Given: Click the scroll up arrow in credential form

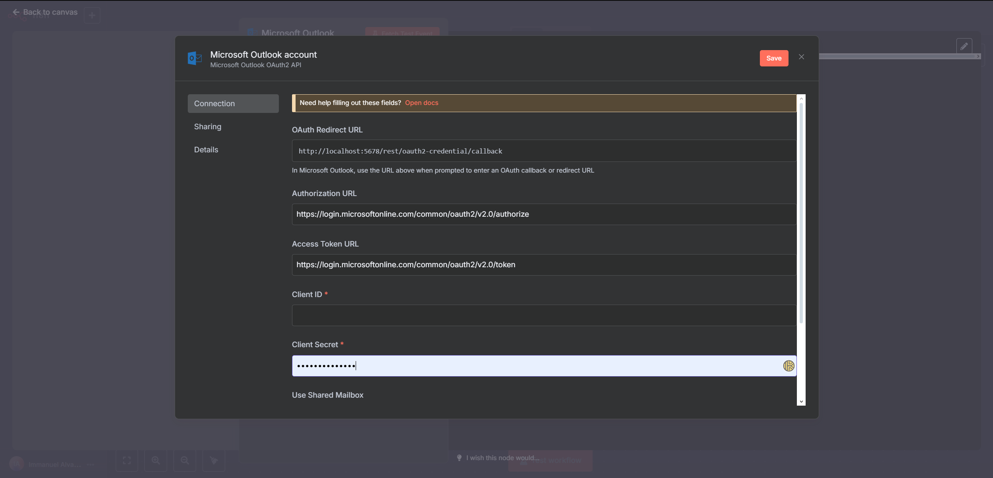Looking at the screenshot, I should 801,99.
